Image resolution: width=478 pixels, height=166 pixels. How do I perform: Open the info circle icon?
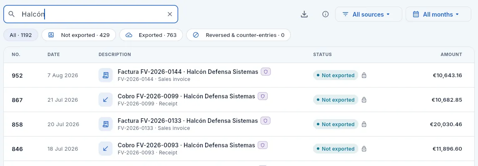[326, 14]
